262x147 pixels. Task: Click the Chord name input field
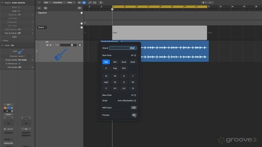click(x=123, y=48)
